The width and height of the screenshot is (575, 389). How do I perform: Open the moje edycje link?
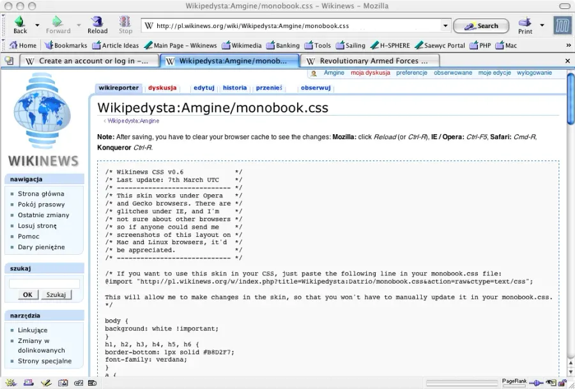pos(494,73)
